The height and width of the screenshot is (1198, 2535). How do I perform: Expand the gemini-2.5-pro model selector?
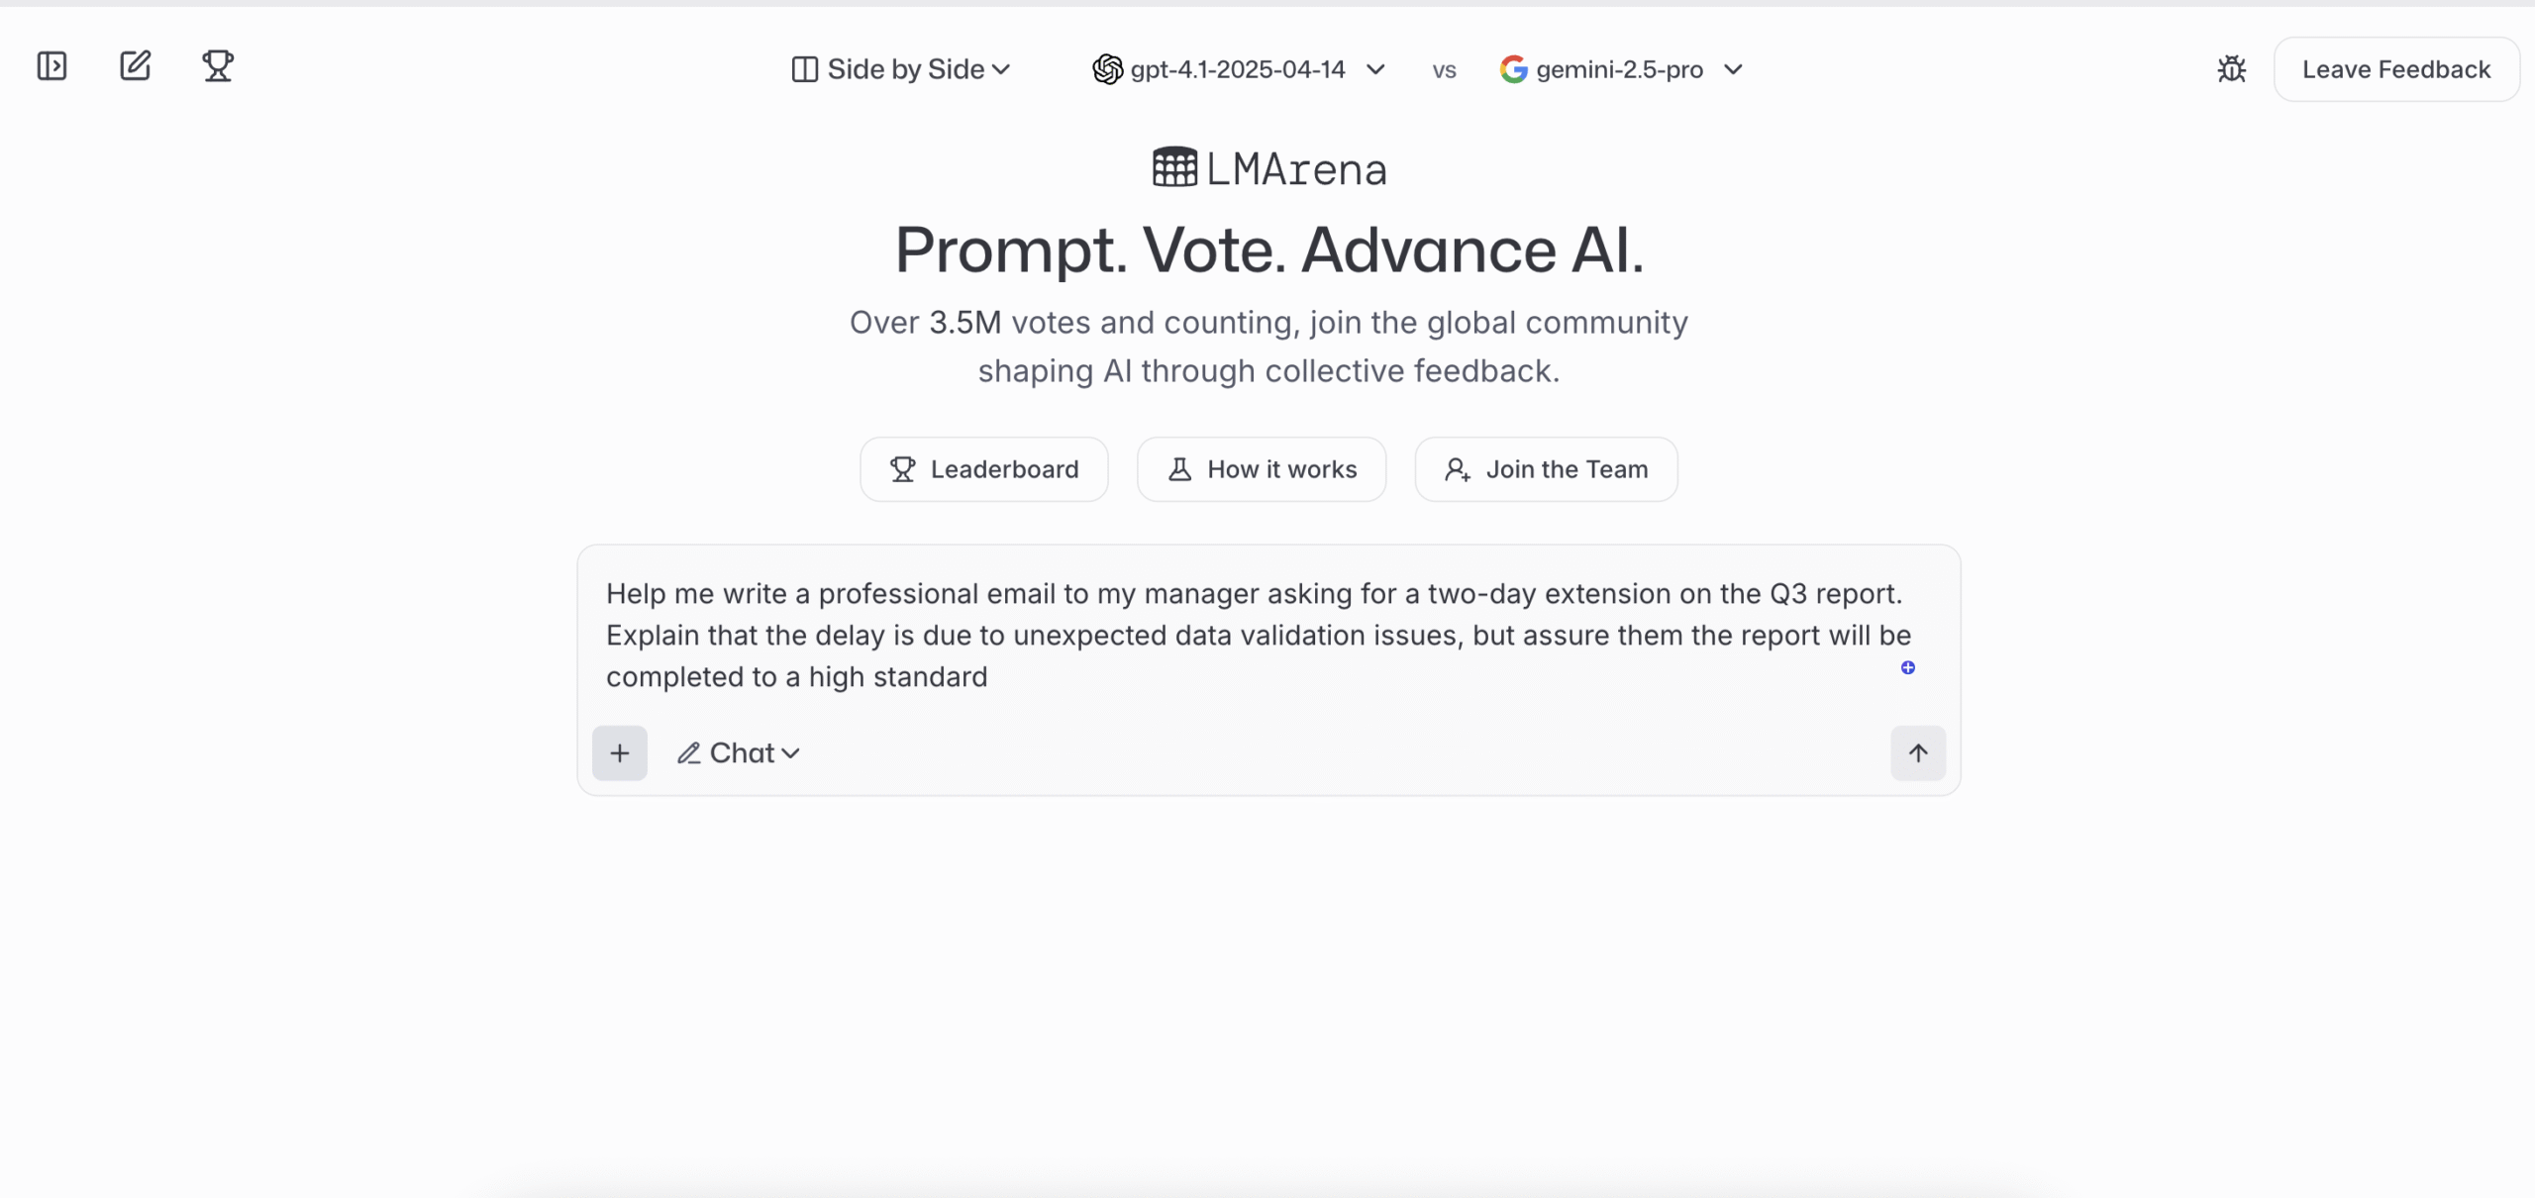[1621, 69]
